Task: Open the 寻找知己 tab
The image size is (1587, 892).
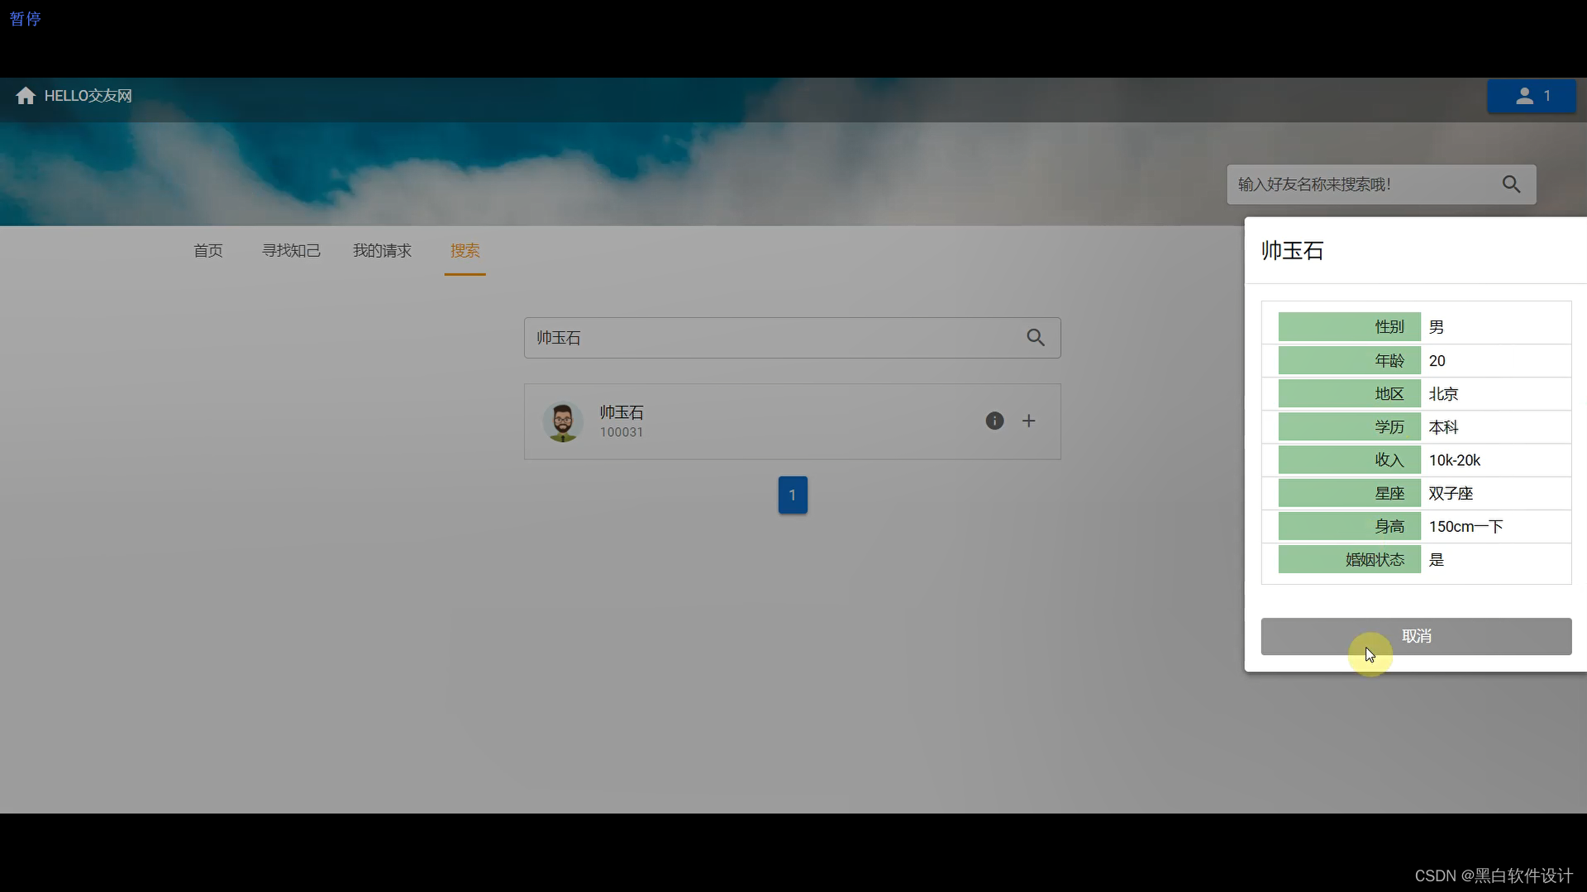Action: pyautogui.click(x=291, y=250)
